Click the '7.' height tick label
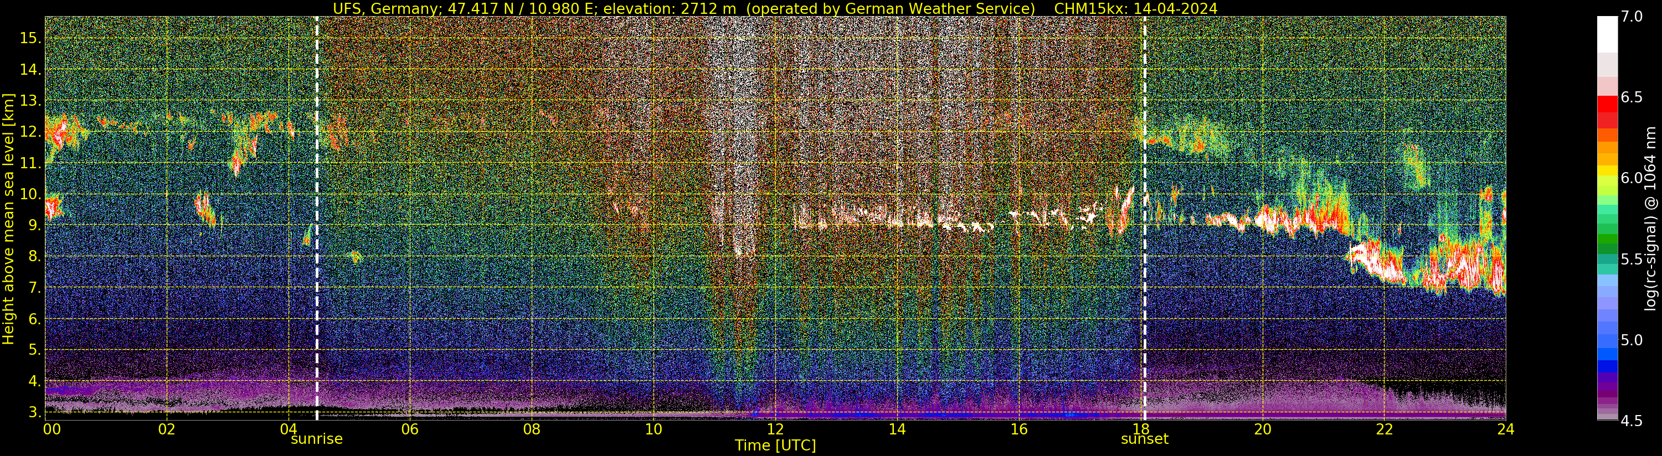The height and width of the screenshot is (456, 1662). coord(34,288)
